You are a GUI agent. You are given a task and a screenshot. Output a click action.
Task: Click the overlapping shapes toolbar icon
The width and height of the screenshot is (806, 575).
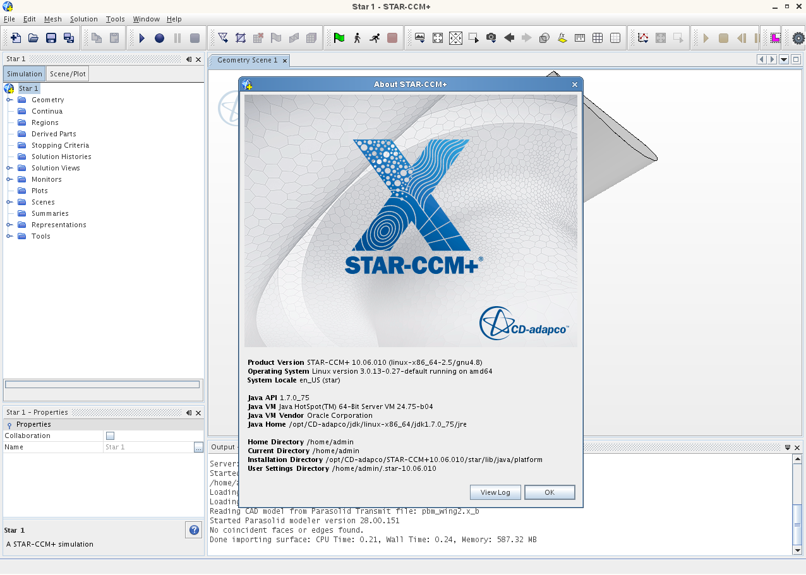544,38
